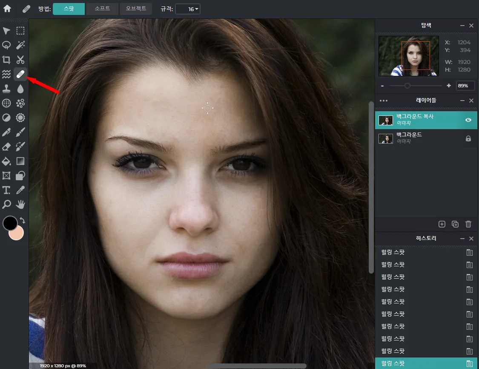The image size is (479, 369).
Task: Select the Frame tool with crossed square
Action: (6, 176)
